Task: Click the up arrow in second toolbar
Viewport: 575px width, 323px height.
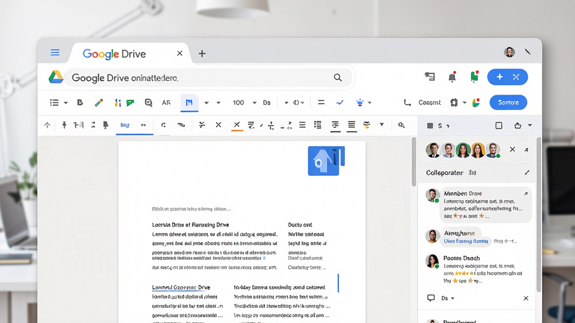Action: pos(47,125)
